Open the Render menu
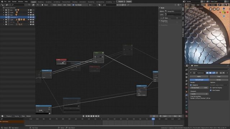This screenshot has height=129, width=230. tap(14, 1)
